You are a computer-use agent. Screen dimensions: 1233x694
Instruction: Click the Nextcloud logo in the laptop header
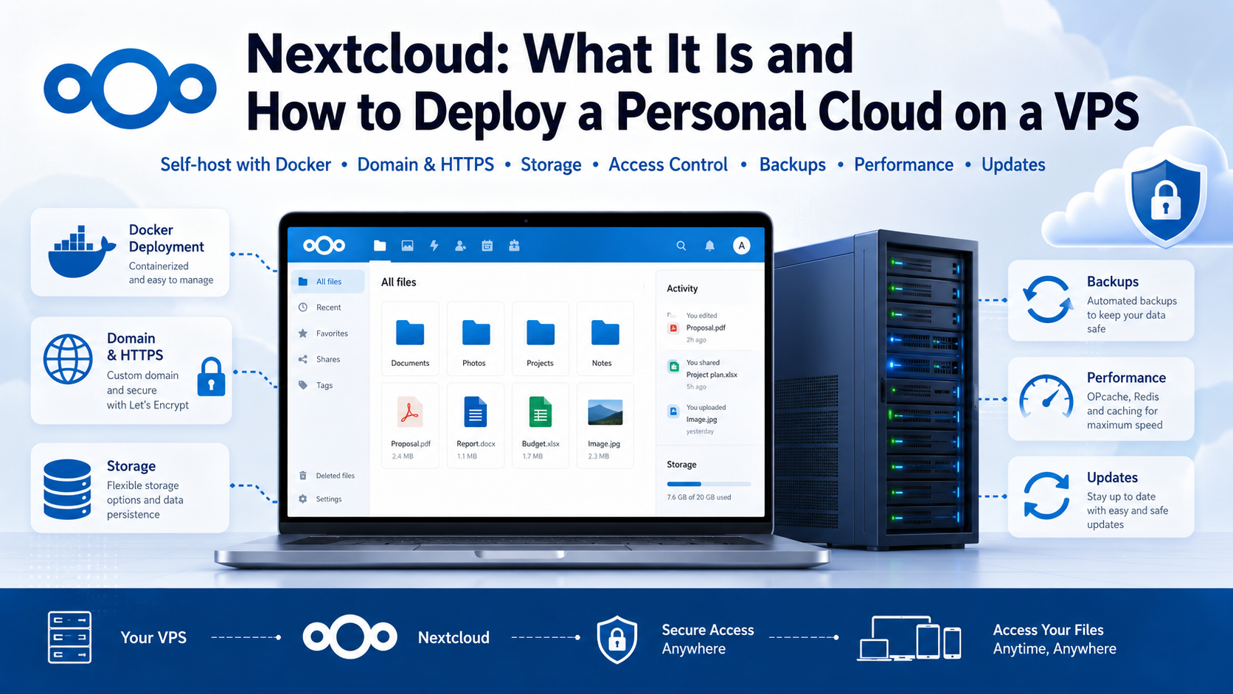[324, 246]
